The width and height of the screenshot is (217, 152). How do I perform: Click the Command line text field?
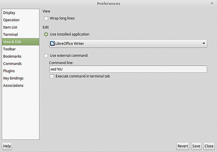[x=128, y=69]
